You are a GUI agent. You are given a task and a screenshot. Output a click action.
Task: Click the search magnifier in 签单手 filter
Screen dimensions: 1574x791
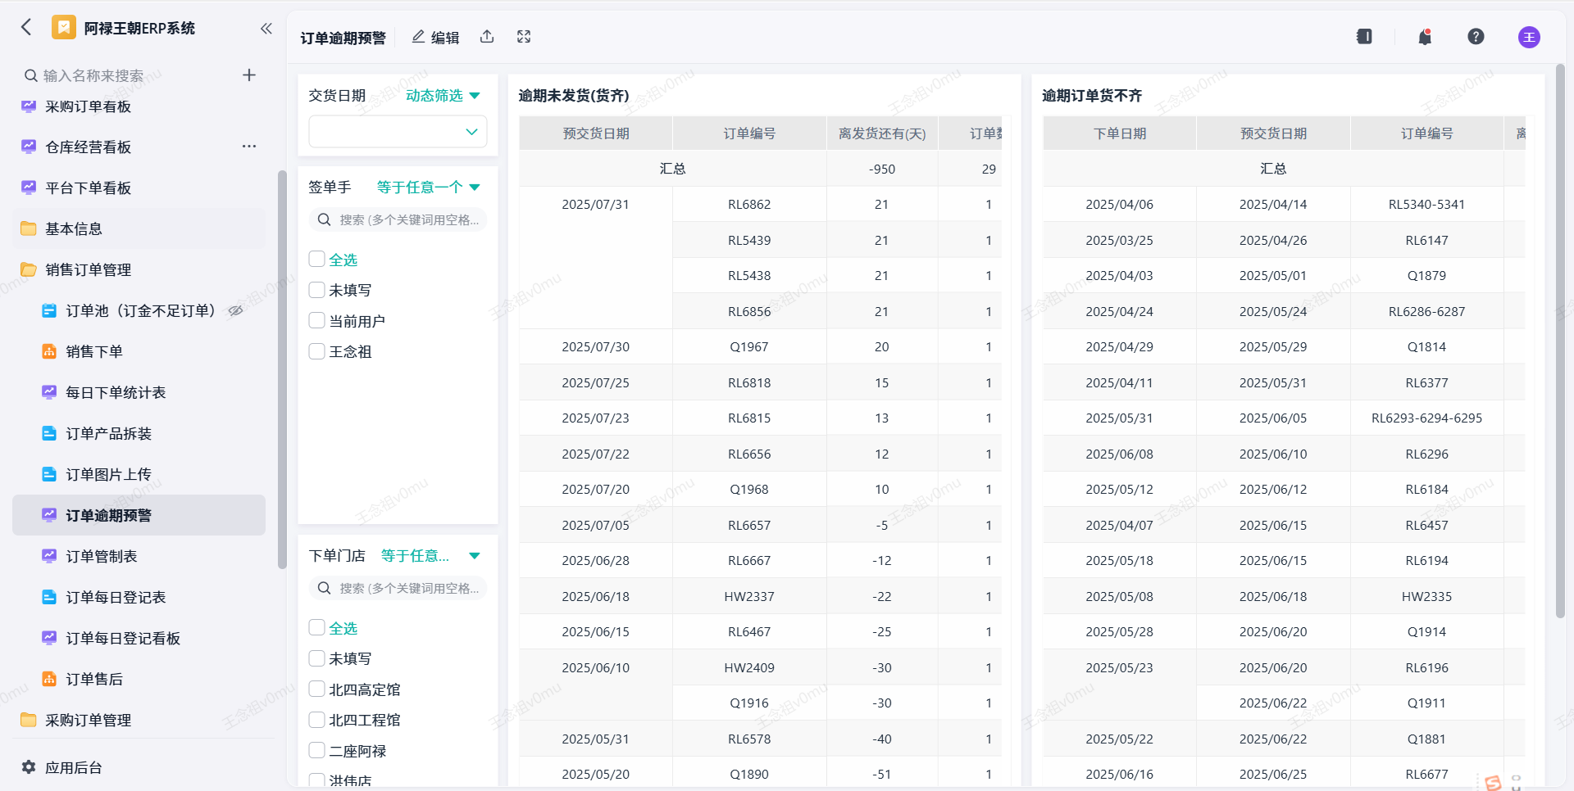(324, 219)
